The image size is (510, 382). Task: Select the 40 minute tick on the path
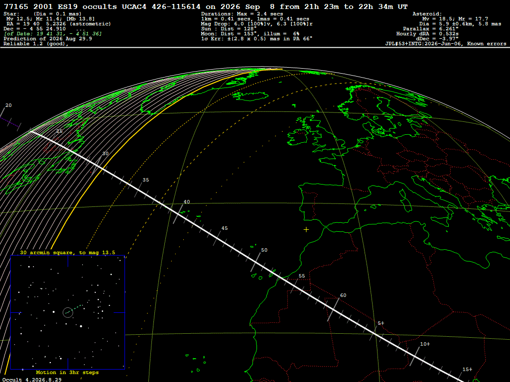(x=187, y=202)
